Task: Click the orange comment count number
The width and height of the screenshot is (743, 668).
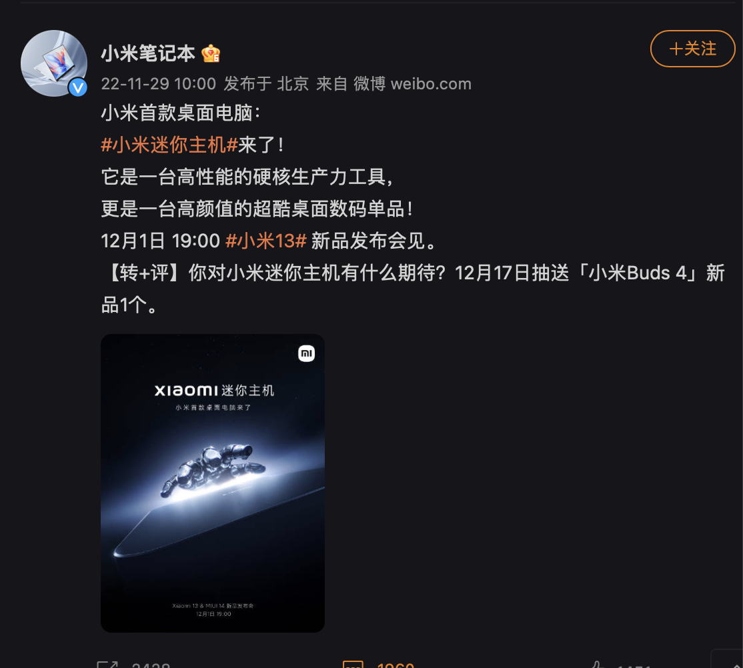Action: [396, 665]
